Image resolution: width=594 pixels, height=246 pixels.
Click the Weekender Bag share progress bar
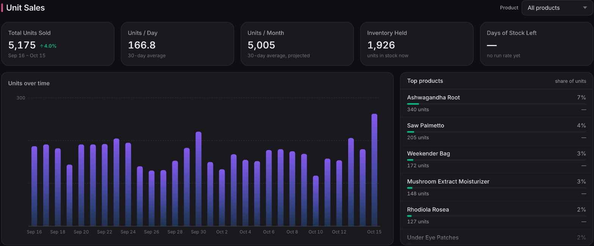497,160
